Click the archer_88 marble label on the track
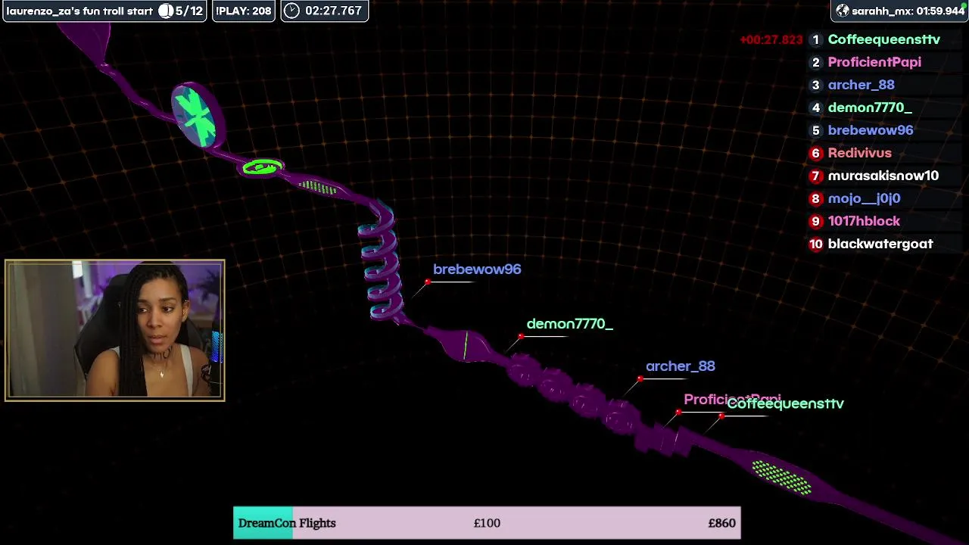This screenshot has width=969, height=545. (x=680, y=366)
